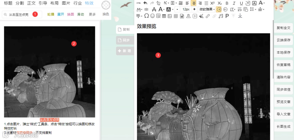The width and height of the screenshot is (294, 140).
Task: Select the left lantern template thumbnail
Action: [50, 72]
